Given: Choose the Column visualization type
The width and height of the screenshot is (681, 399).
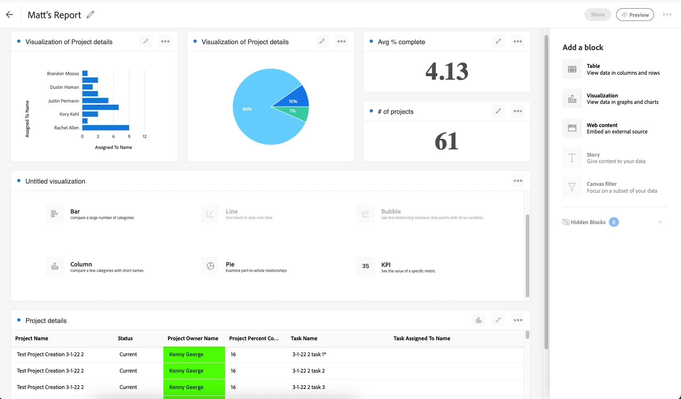Looking at the screenshot, I should point(94,266).
